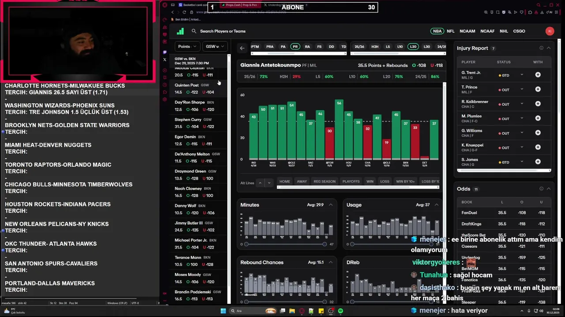Add G. Trent Jr. with plus icon

pos(538,75)
